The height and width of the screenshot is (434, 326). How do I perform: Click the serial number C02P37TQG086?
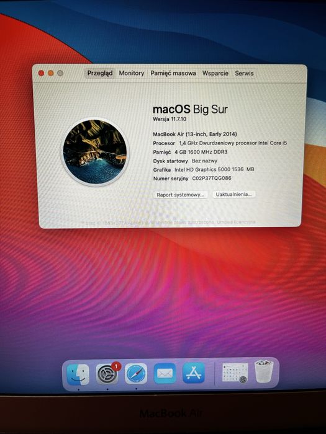coord(212,179)
